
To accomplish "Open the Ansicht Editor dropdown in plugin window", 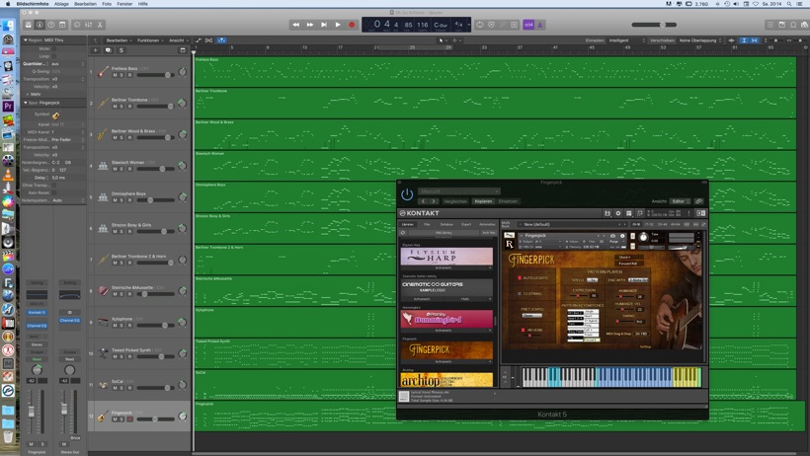I will 681,201.
